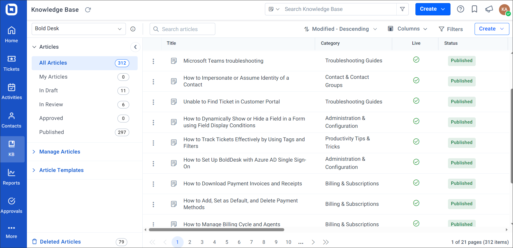
Task: Open the help question mark icon
Action: [x=461, y=9]
